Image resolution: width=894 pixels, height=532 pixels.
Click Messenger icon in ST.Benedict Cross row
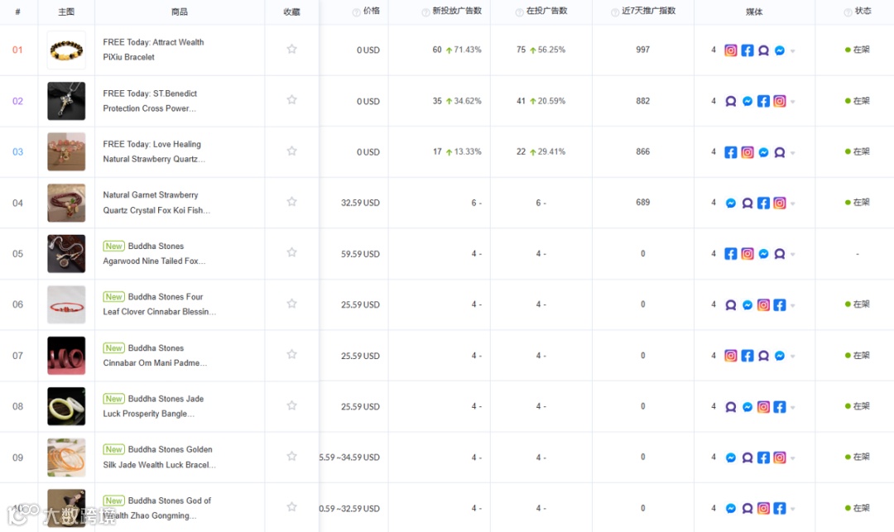pyautogui.click(x=747, y=102)
